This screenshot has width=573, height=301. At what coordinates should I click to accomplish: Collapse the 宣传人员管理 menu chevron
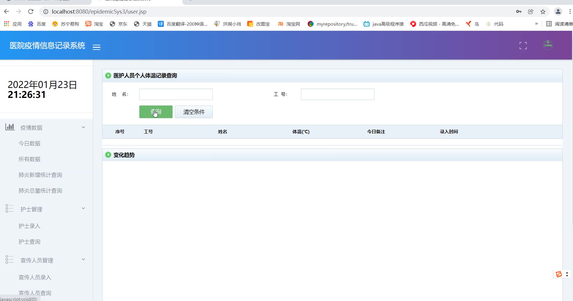point(83,259)
